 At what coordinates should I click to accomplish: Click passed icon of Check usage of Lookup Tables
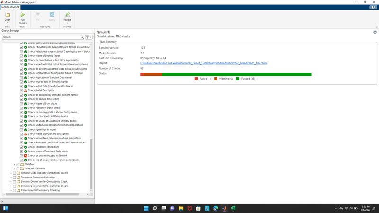[26, 56]
